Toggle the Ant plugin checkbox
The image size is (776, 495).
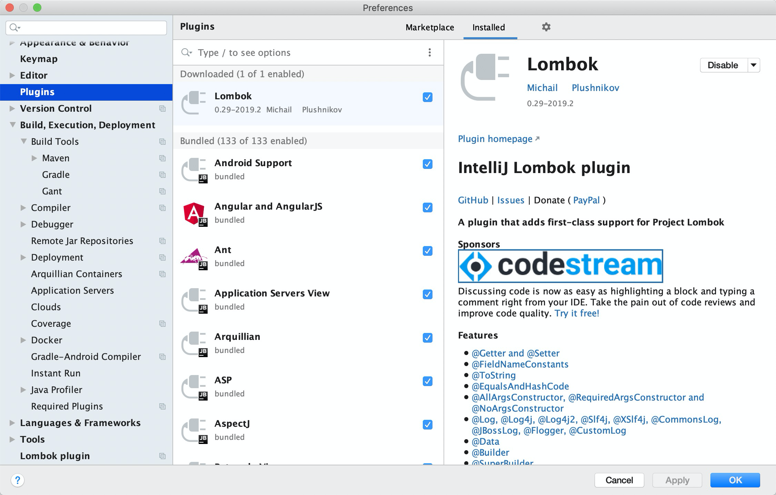coord(427,251)
